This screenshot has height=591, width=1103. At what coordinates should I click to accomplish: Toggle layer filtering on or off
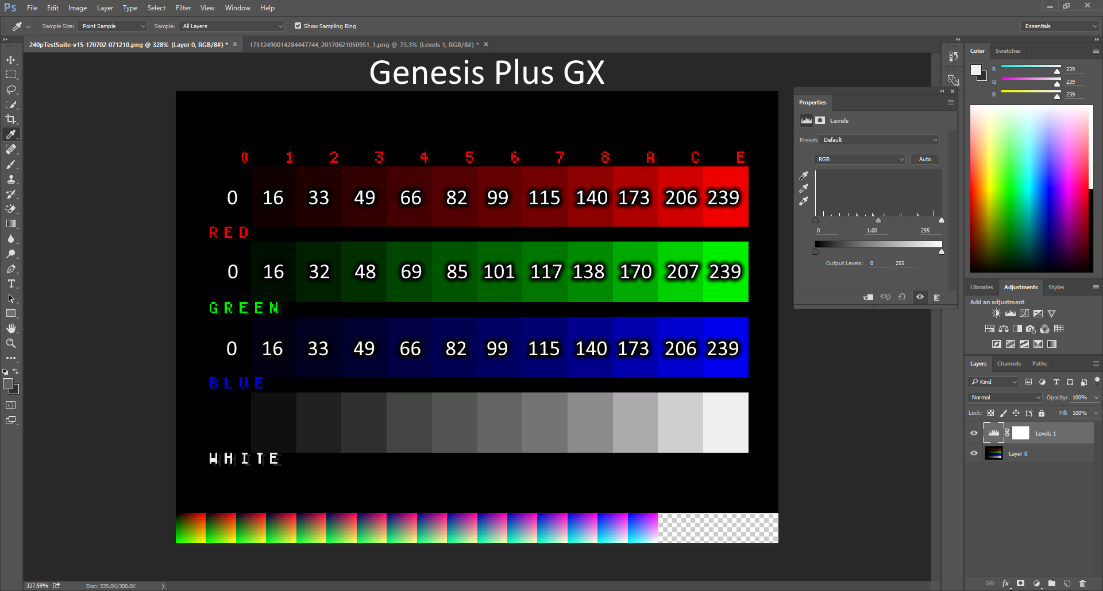point(1097,381)
